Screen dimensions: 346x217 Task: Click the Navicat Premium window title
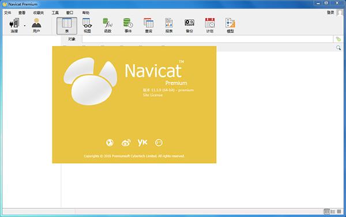tap(23, 4)
